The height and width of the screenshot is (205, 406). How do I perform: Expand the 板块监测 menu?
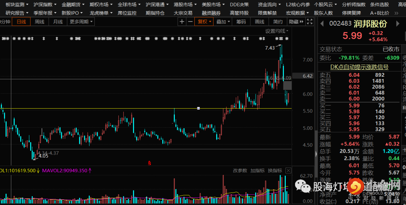point(17,5)
